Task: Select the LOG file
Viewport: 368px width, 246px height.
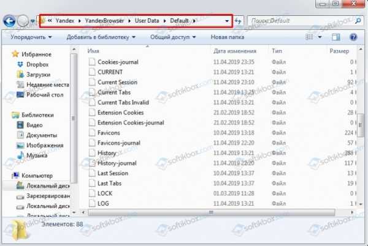Action: pos(103,203)
